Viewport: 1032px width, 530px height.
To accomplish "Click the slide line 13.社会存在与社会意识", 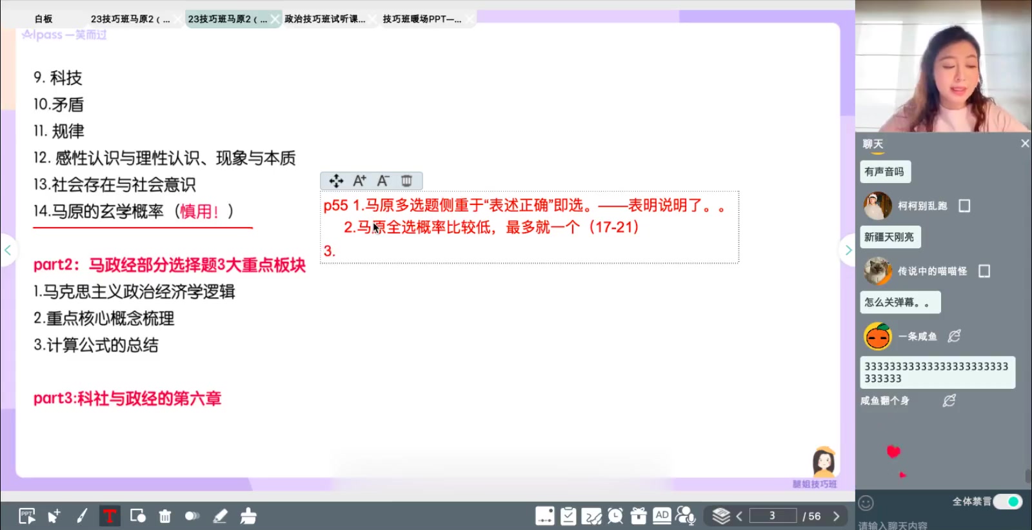I will (x=114, y=185).
